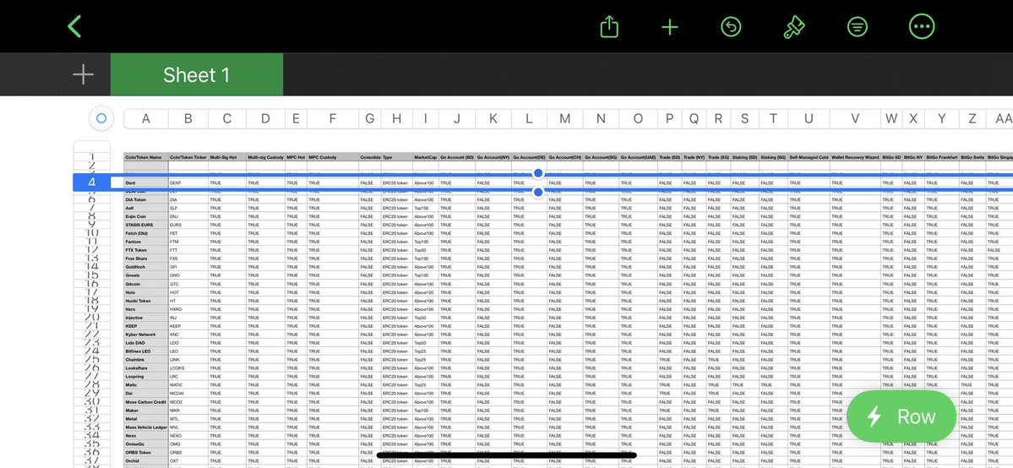
Task: Select the ORBS Token cell
Action: pos(146,453)
